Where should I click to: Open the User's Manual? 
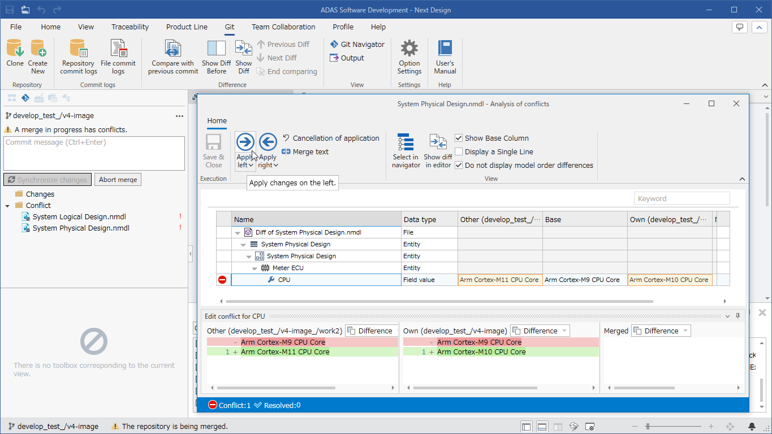445,57
